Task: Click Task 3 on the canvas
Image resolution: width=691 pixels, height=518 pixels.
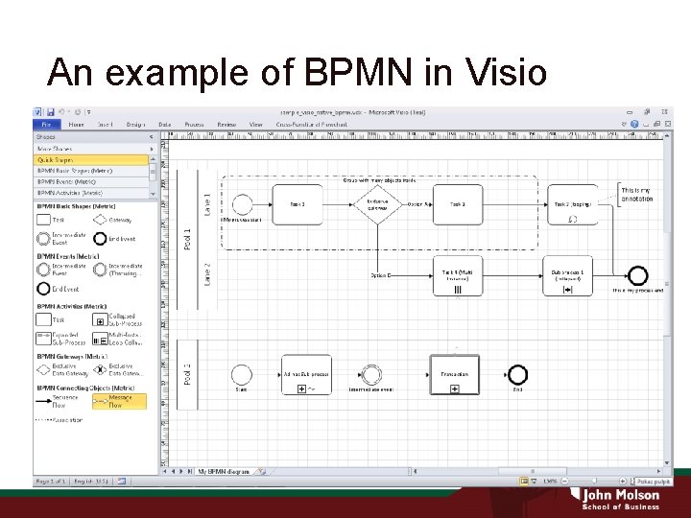Action: [458, 204]
